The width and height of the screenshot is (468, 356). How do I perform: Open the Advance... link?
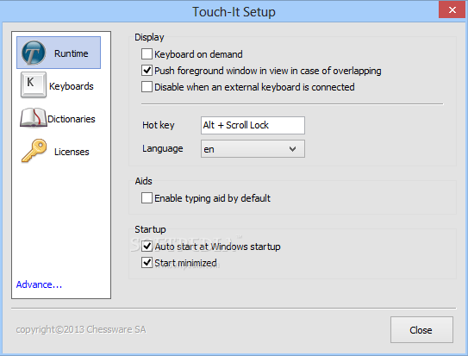tap(39, 284)
